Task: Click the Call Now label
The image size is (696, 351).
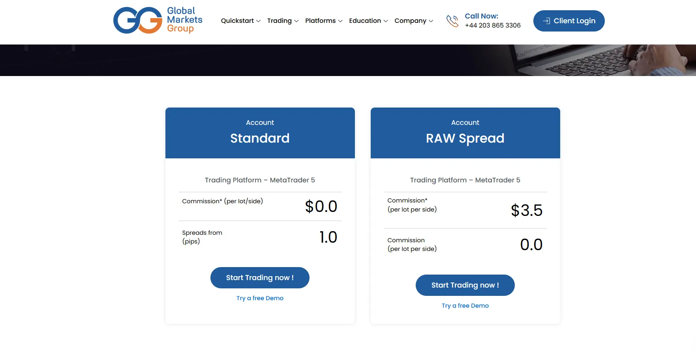Action: 482,16
